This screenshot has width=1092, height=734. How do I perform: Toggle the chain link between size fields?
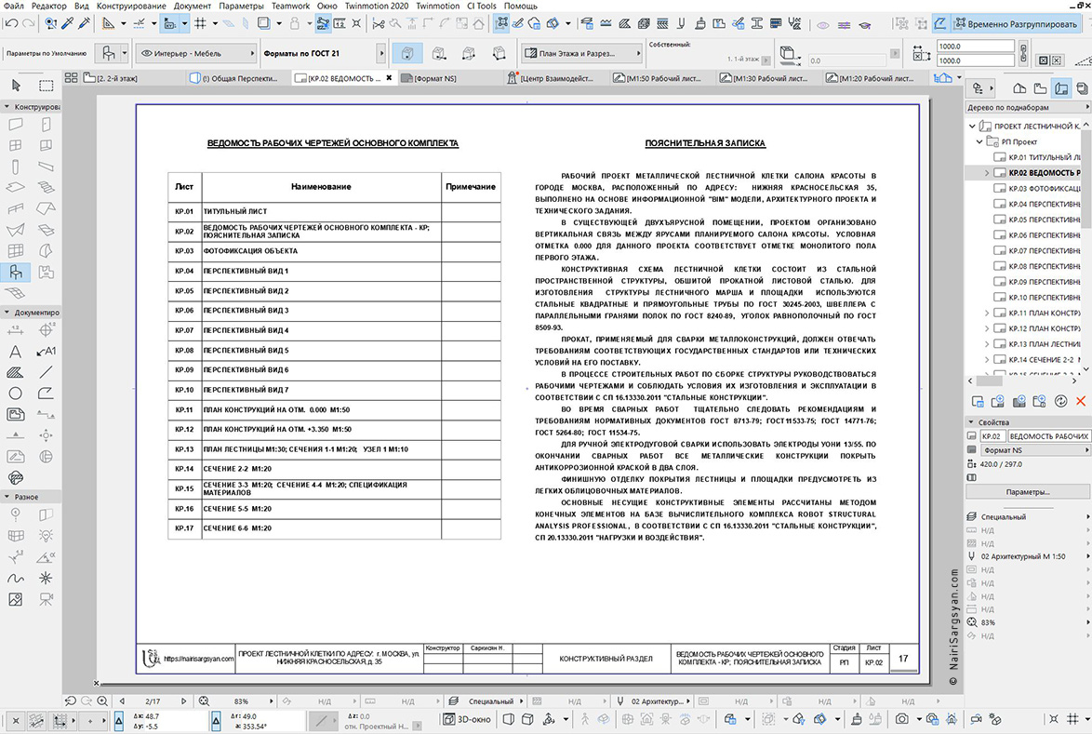(1023, 53)
